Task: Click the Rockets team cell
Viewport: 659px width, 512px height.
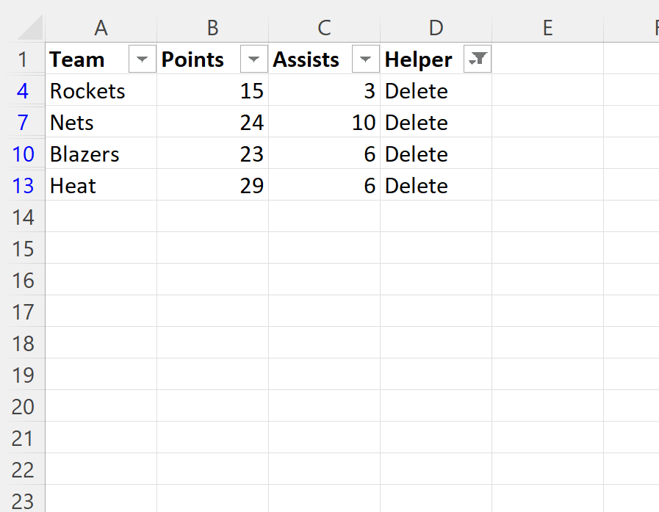Action: point(87,91)
